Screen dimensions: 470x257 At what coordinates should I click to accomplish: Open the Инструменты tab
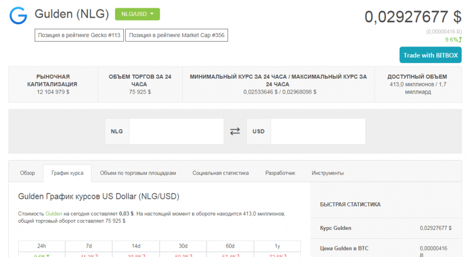(328, 173)
